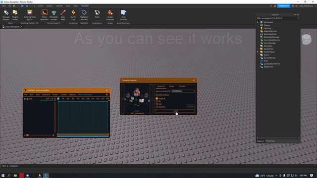Select StarterGui in Explorer
The image size is (317, 178).
(268, 46)
